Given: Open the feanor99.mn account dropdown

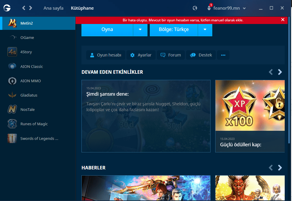Looking at the screenshot, I should coord(229,8).
